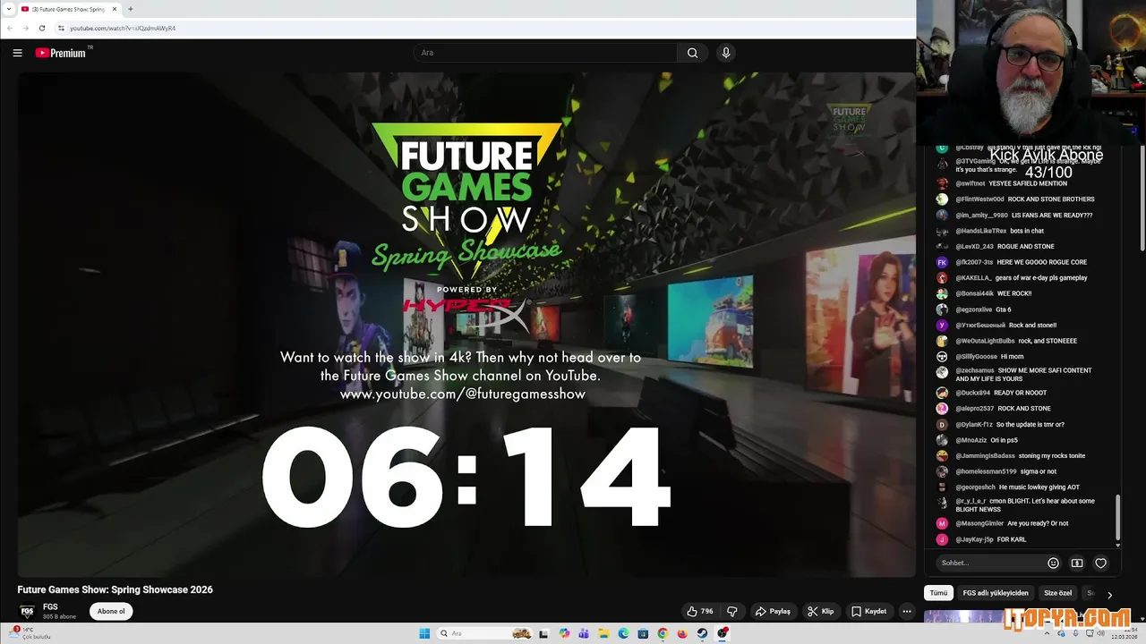Create a clip with Klip button
The height and width of the screenshot is (644, 1146).
click(820, 612)
